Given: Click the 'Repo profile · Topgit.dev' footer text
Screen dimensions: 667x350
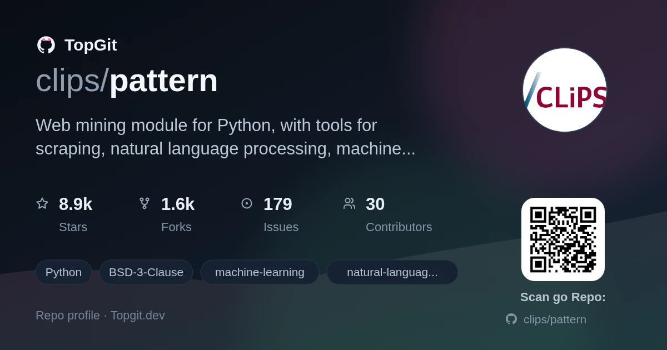Looking at the screenshot, I should point(100,315).
